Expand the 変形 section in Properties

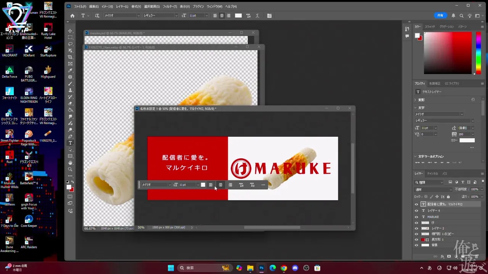pyautogui.click(x=416, y=100)
